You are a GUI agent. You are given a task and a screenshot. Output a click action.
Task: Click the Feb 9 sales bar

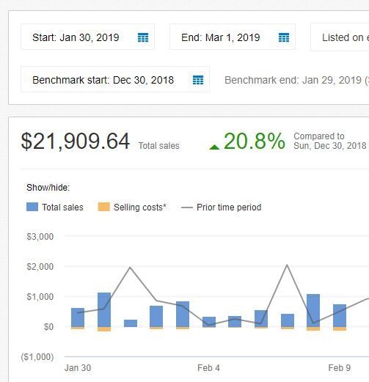click(x=340, y=315)
